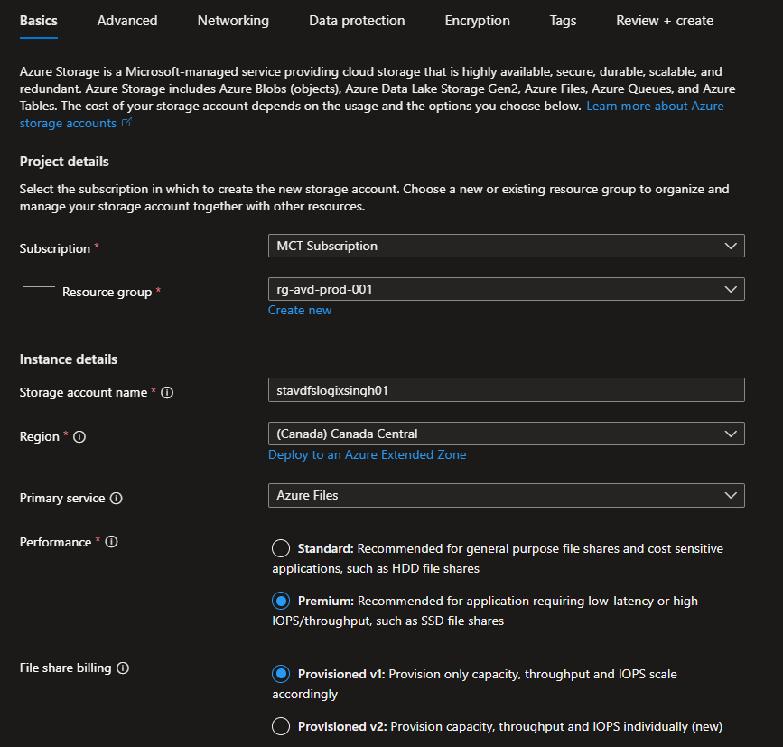Click info icon next to File share billing
The height and width of the screenshot is (747, 783).
(x=123, y=668)
